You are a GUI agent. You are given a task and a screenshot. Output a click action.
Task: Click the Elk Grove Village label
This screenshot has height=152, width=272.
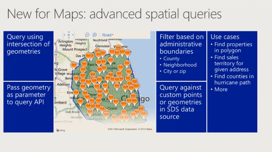point(61,71)
